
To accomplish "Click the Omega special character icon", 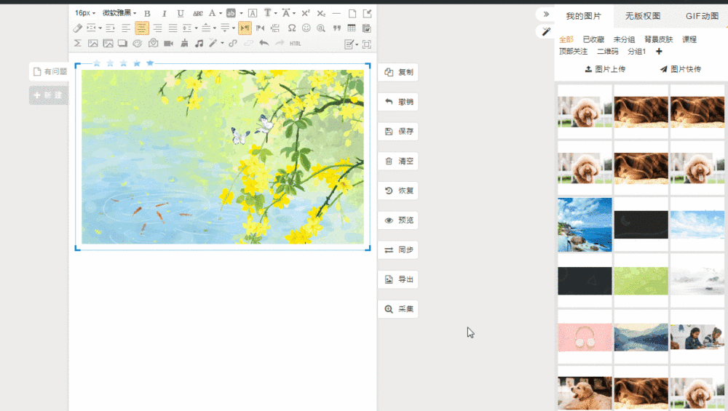I will coord(292,28).
